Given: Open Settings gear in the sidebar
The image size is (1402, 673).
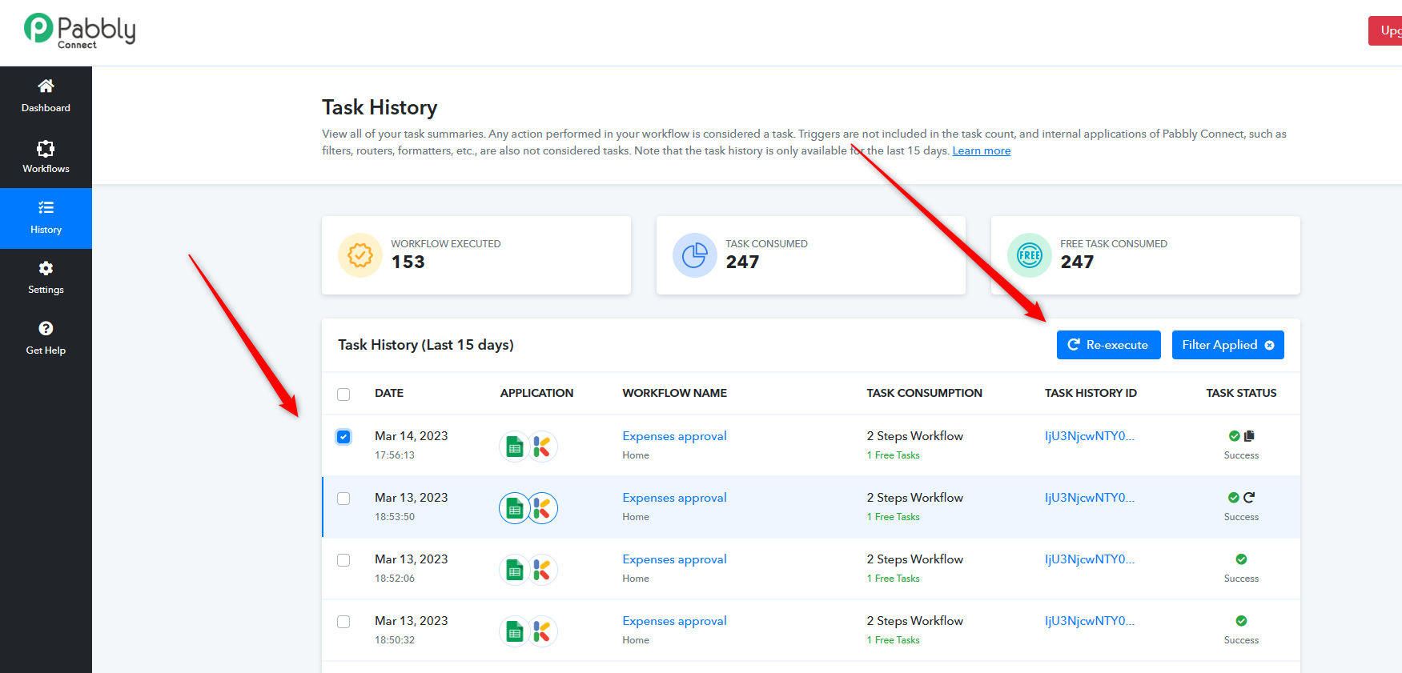Looking at the screenshot, I should (x=46, y=268).
